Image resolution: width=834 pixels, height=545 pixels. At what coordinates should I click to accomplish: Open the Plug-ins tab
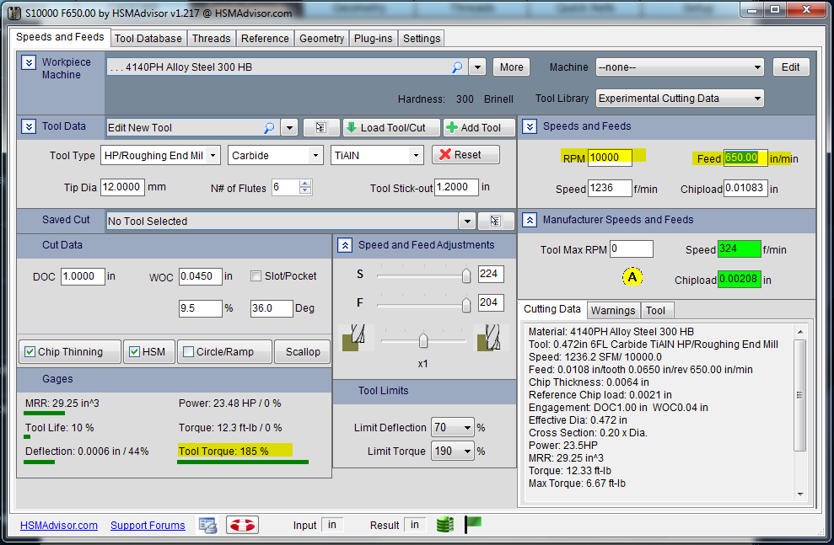pos(373,38)
